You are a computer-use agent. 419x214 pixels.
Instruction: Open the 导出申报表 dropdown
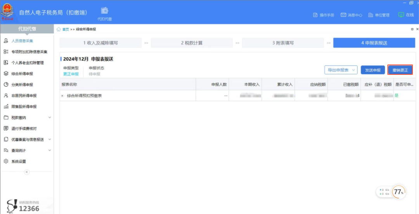pos(341,70)
